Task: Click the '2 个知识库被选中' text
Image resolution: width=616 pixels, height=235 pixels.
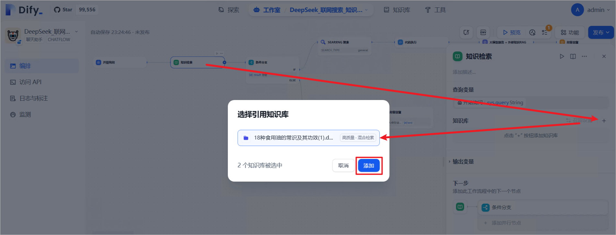Action: [260, 165]
